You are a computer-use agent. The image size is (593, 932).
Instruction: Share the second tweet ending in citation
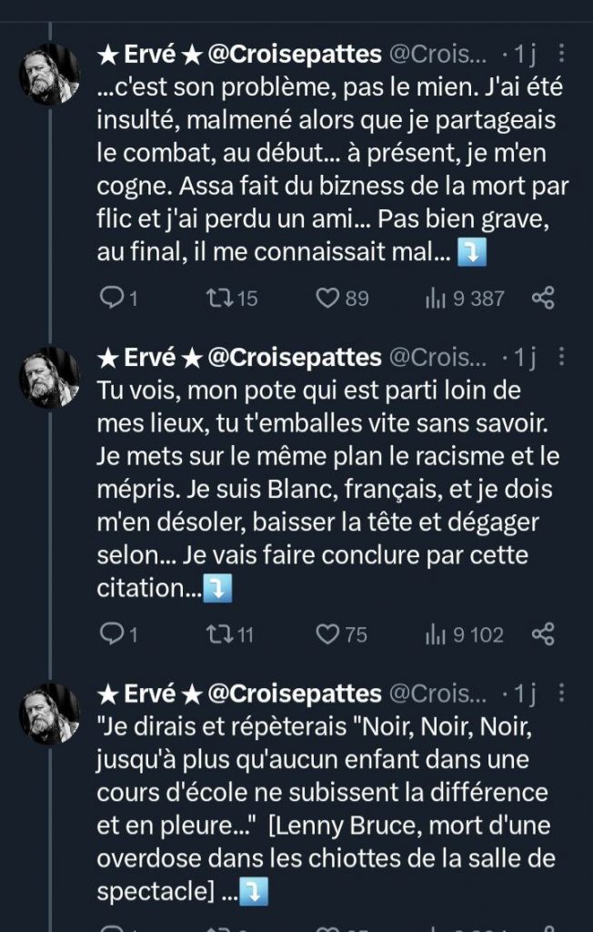[x=543, y=634]
